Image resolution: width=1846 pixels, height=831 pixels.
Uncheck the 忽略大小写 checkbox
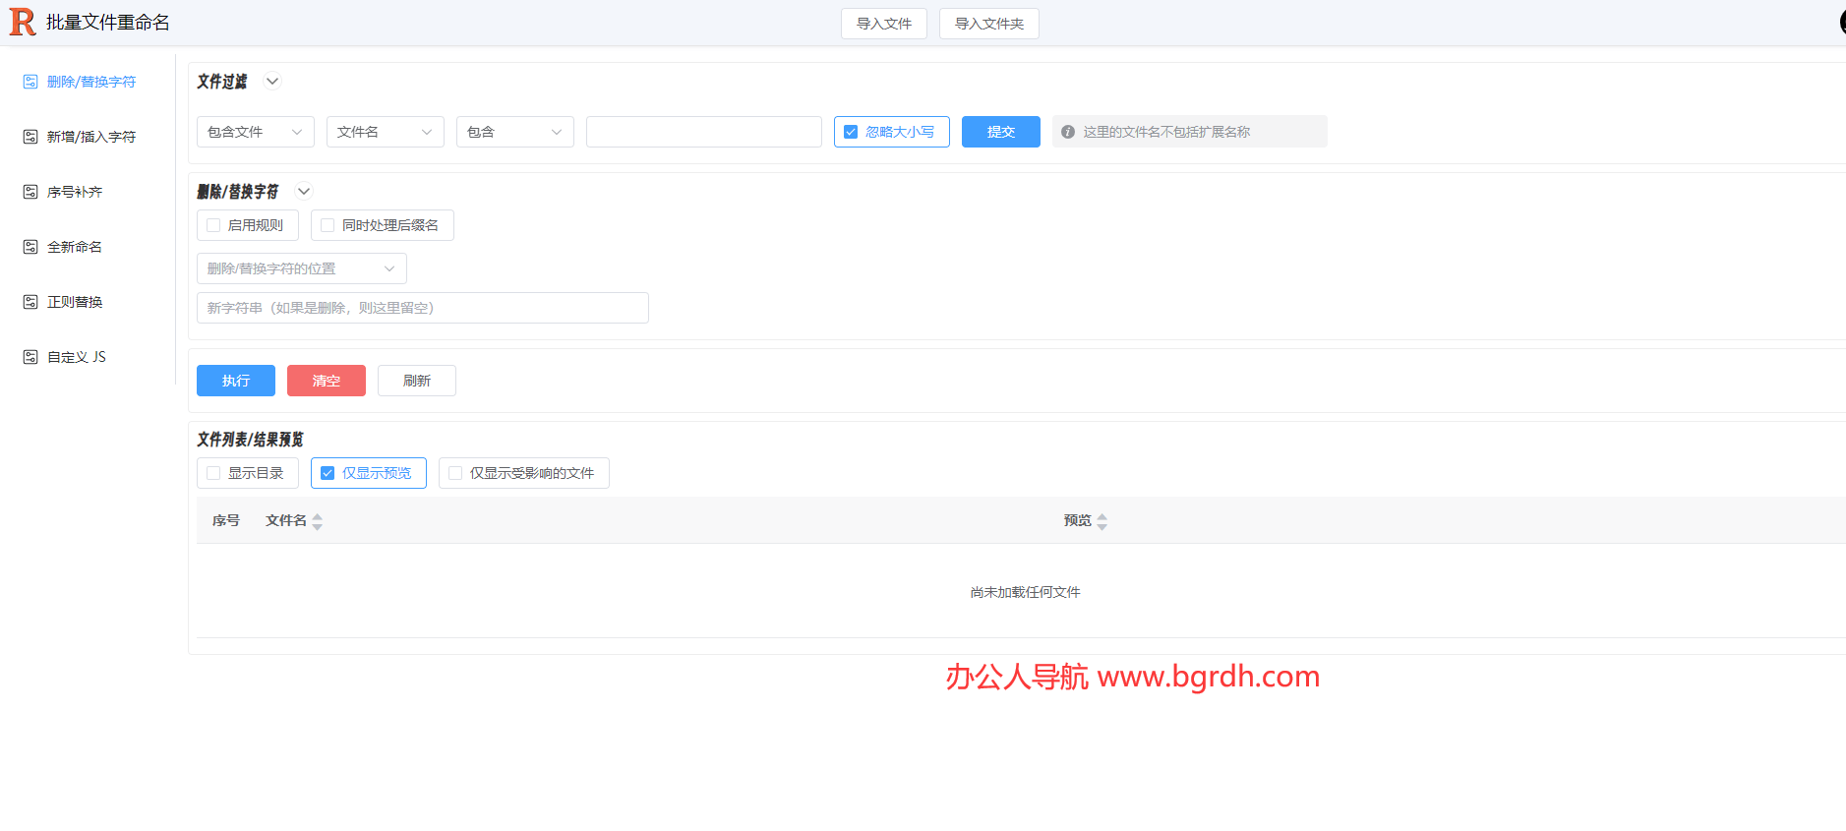[x=851, y=132]
